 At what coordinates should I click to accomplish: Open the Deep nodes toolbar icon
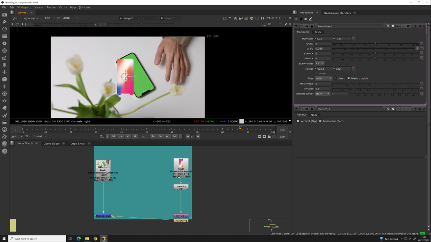click(4, 94)
